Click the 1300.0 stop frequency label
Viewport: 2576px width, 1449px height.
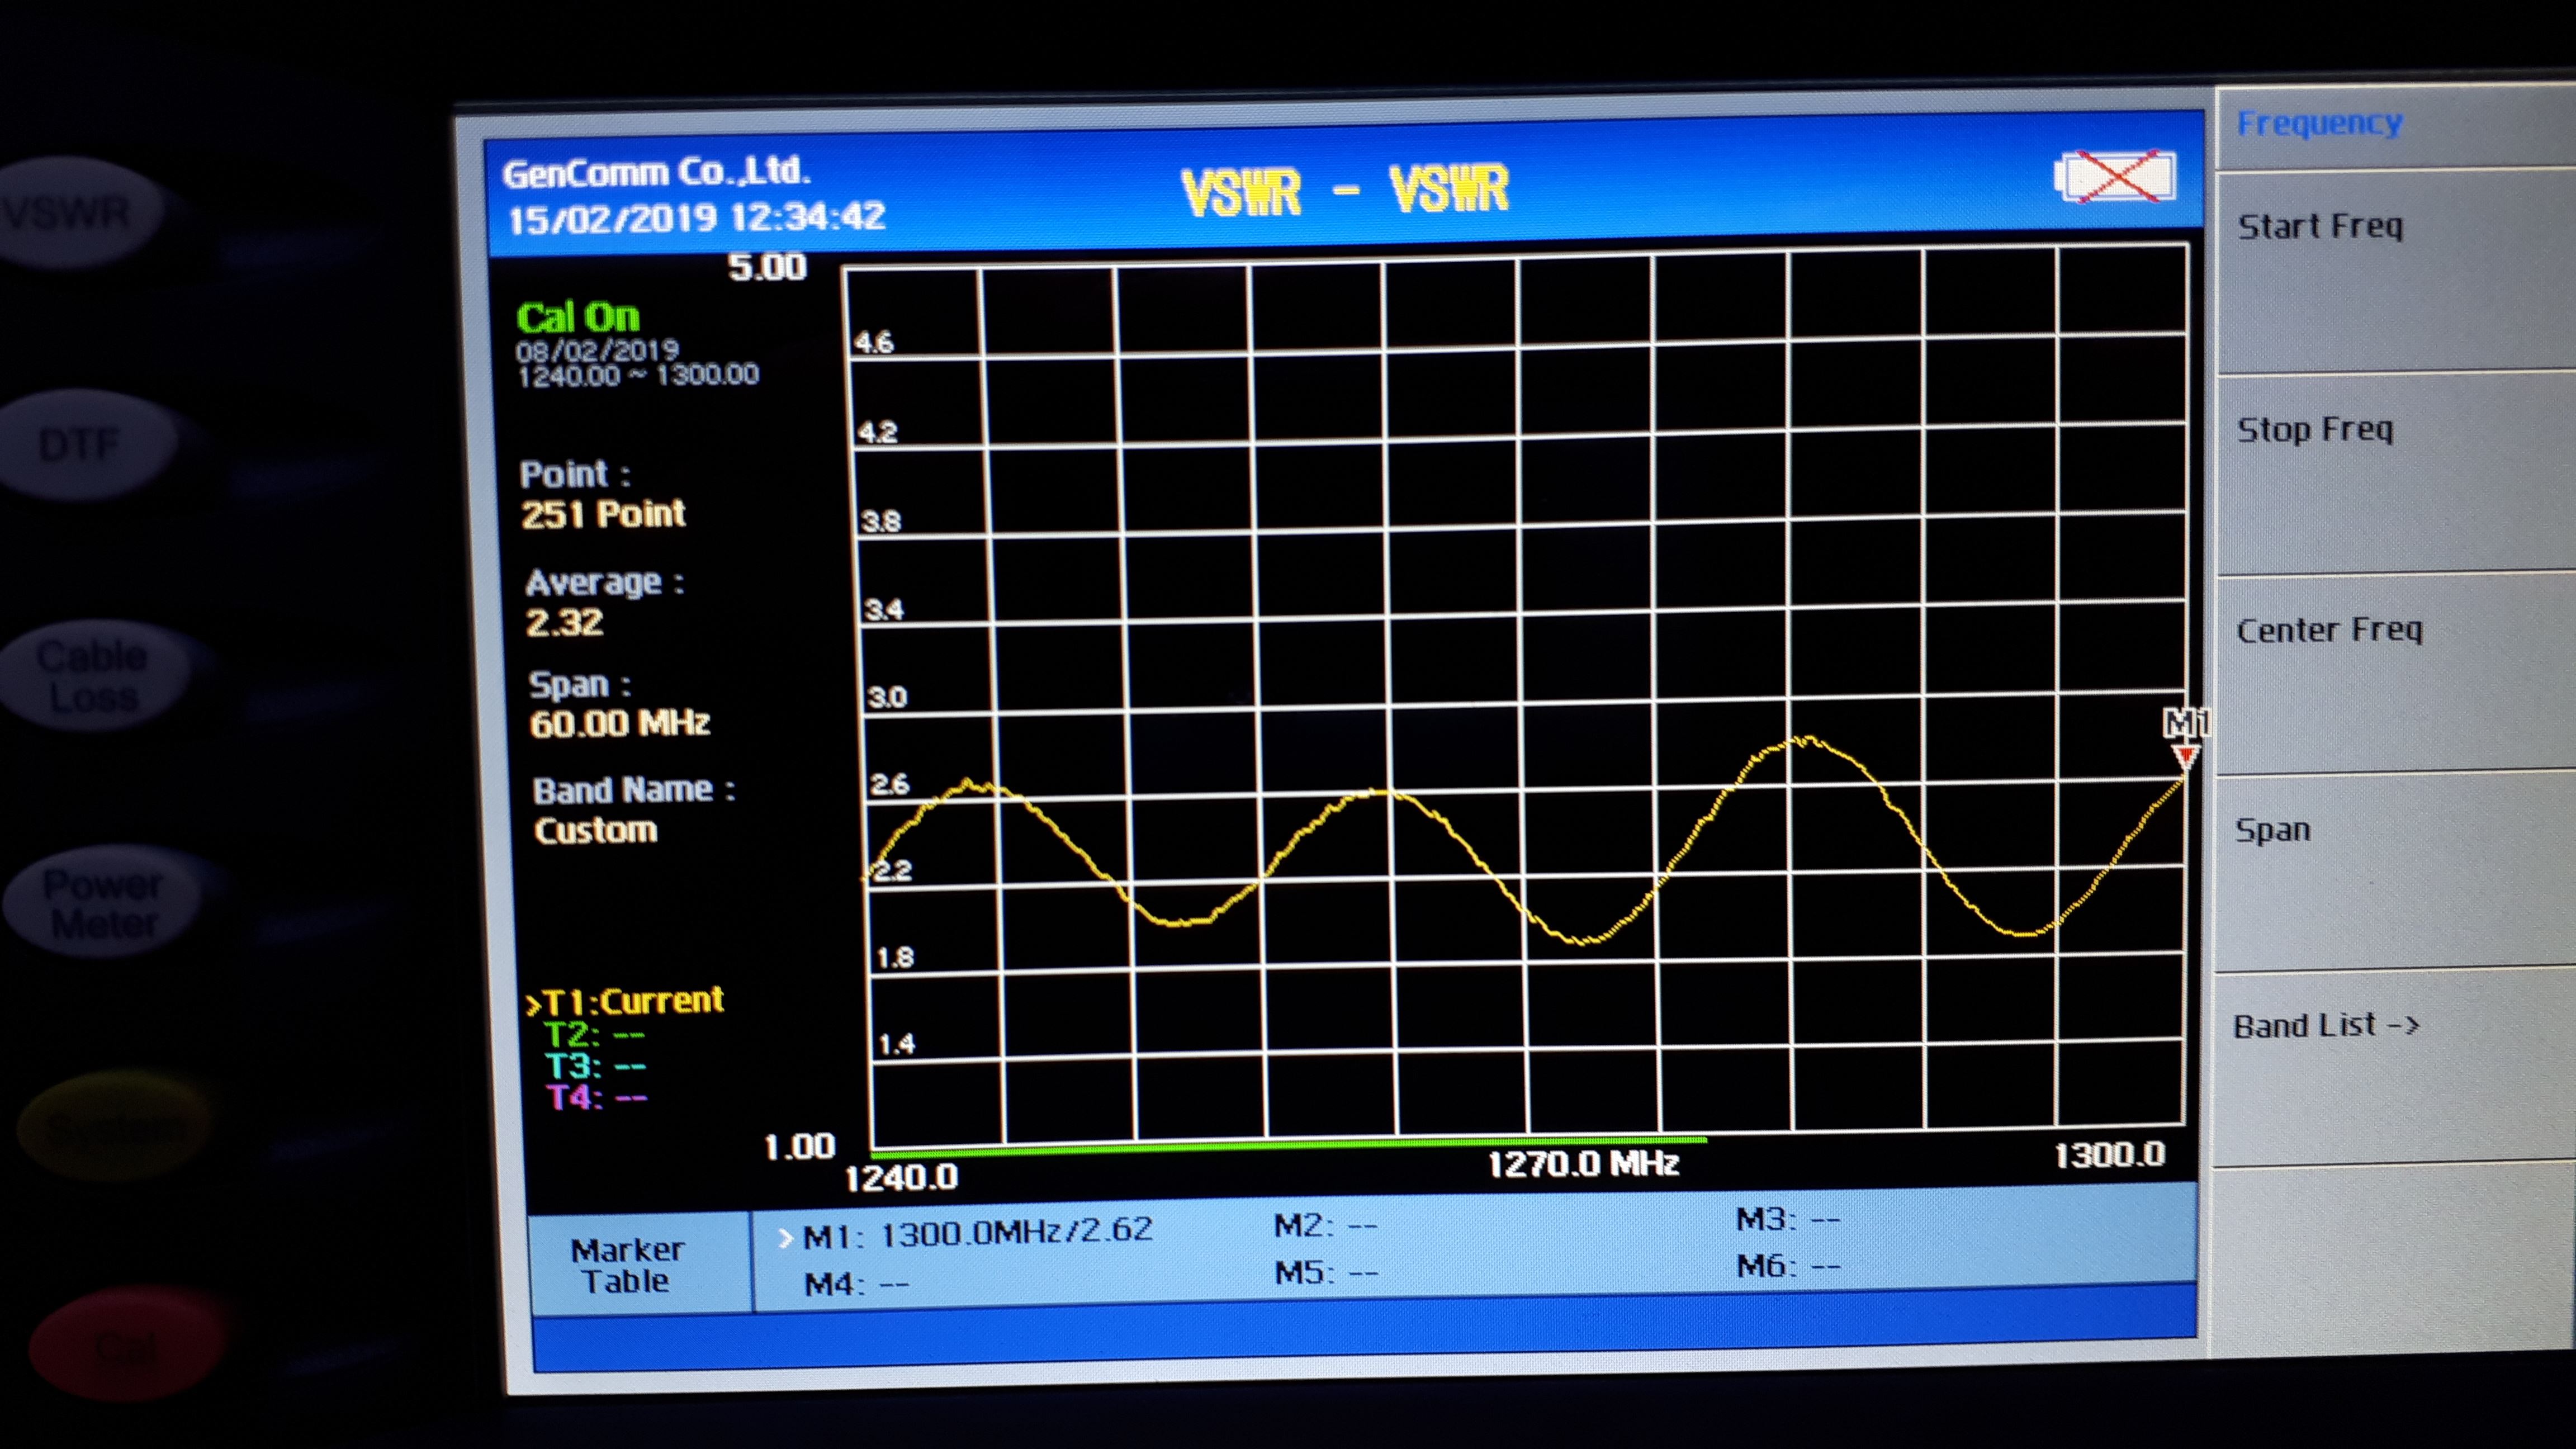(2109, 1155)
